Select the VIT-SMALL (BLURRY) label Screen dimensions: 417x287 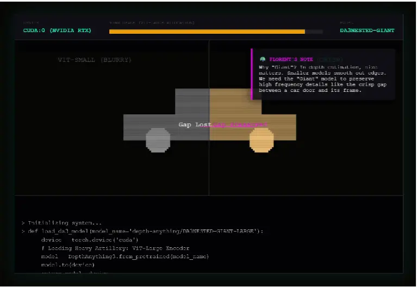95,60
